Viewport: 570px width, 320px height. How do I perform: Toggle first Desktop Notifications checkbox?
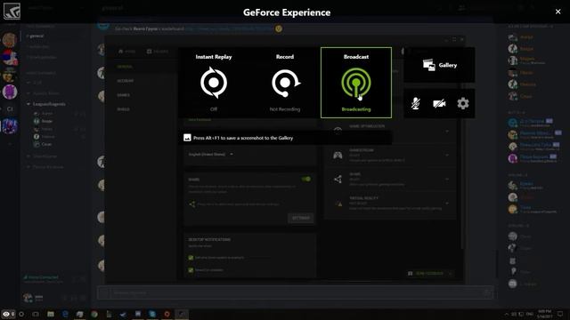pyautogui.click(x=191, y=258)
